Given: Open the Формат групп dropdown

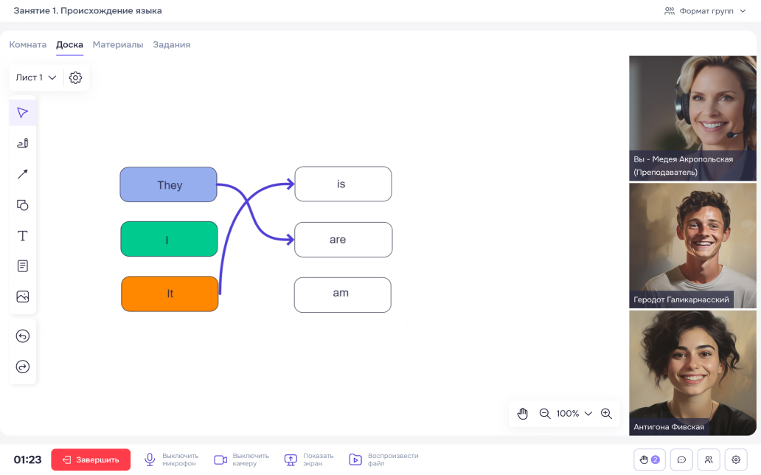Looking at the screenshot, I should tap(705, 11).
